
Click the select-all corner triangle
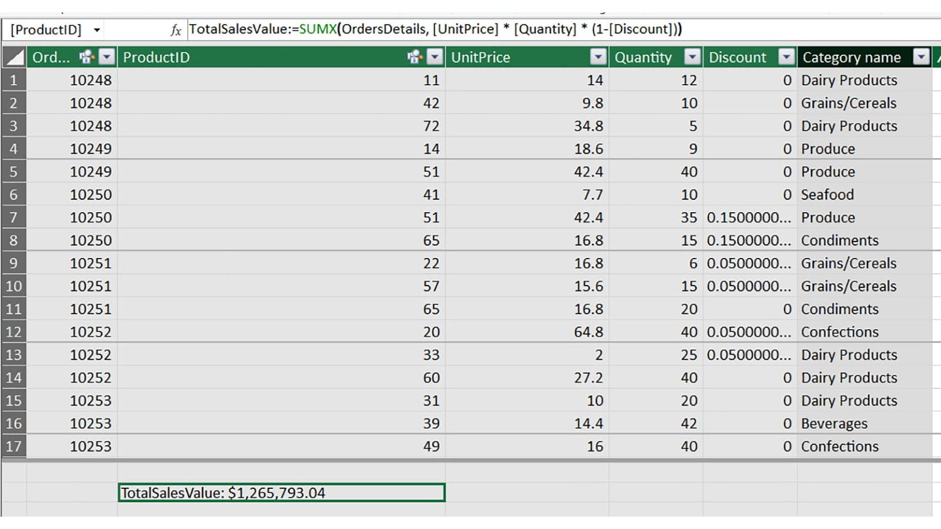[x=14, y=57]
